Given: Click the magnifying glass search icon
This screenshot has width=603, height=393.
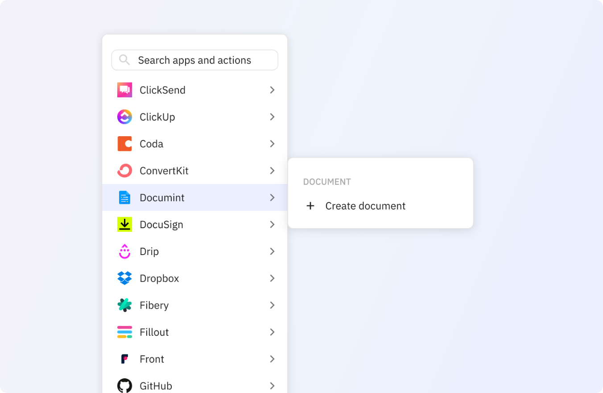Looking at the screenshot, I should click(x=124, y=60).
